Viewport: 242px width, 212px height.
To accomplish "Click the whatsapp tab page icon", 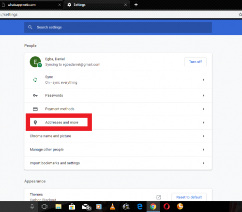I will [x=3, y=5].
